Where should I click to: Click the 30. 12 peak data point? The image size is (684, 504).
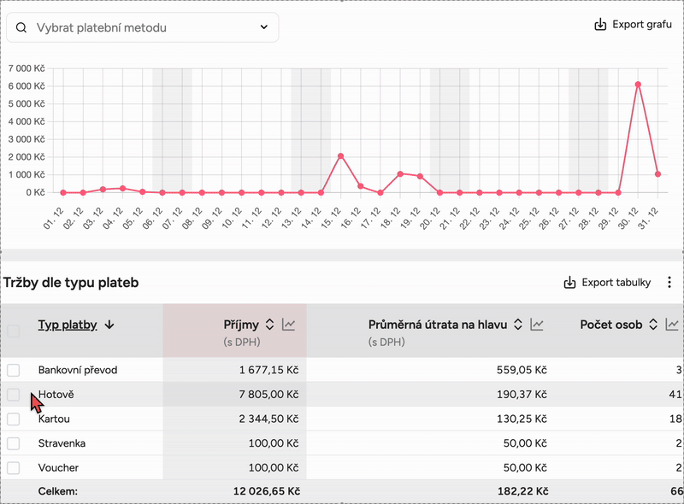pos(638,85)
